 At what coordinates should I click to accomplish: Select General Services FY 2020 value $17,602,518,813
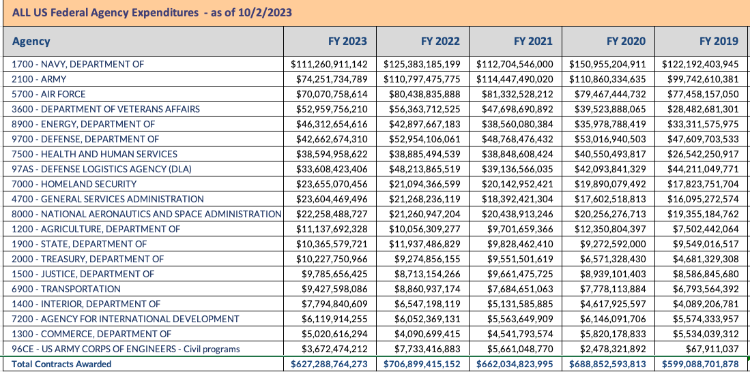[x=610, y=199]
